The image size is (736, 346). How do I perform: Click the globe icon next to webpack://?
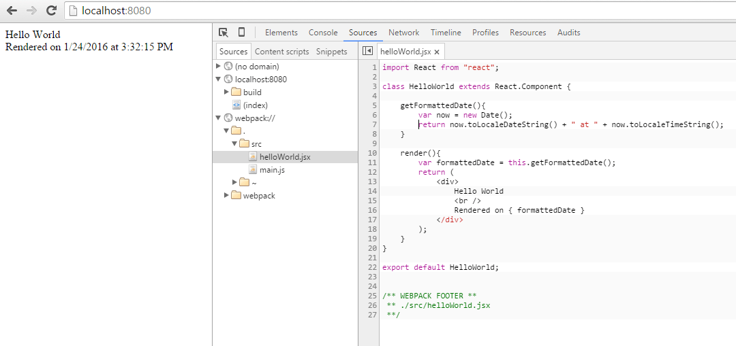[x=228, y=118]
